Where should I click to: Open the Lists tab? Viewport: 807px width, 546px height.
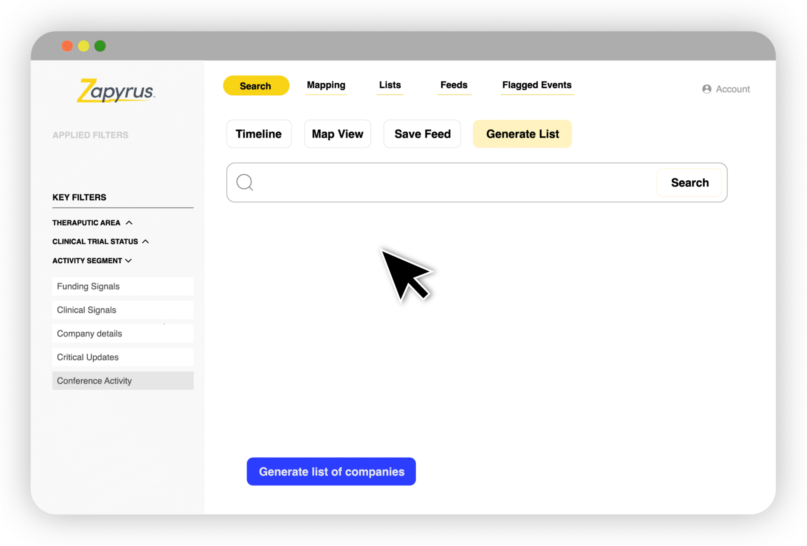coord(390,85)
